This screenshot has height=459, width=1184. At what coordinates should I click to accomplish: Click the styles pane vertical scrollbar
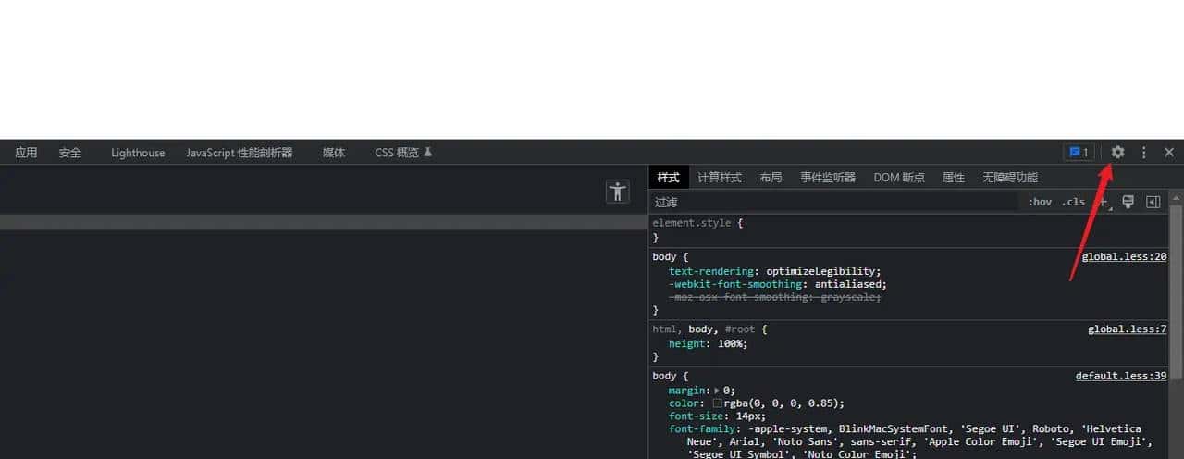click(x=1176, y=291)
